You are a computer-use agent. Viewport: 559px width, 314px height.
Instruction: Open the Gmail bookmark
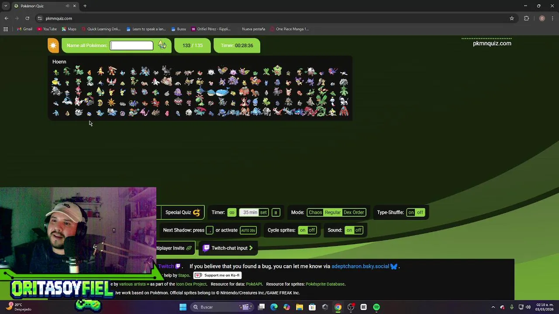[x=24, y=29]
